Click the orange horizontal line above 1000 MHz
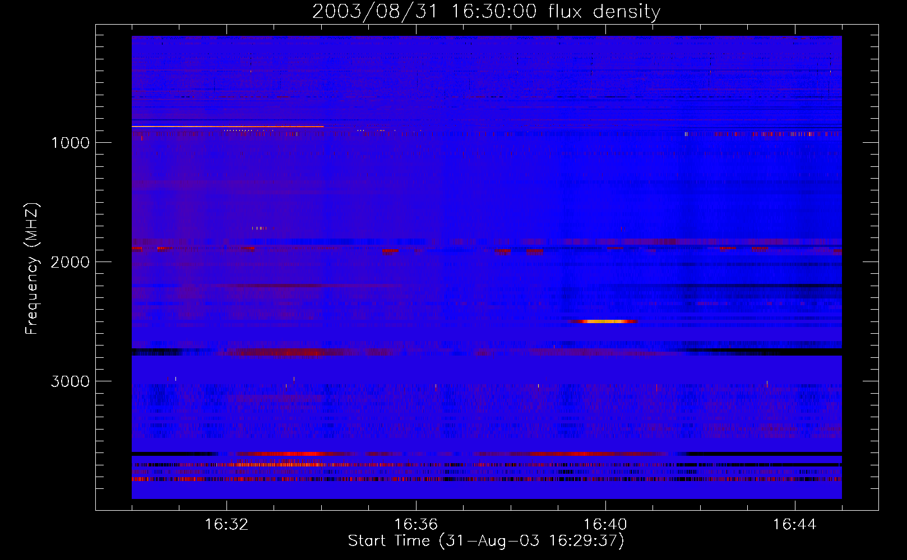This screenshot has width=907, height=560. (228, 127)
